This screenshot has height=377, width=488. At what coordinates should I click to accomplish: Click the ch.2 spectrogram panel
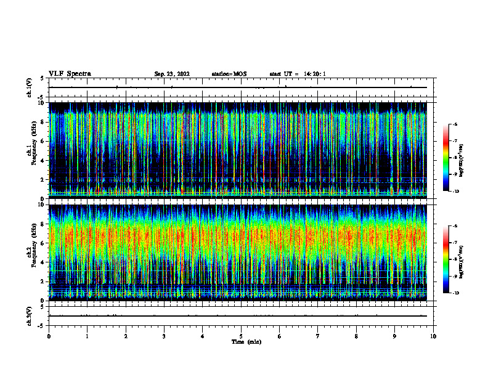[x=238, y=253]
